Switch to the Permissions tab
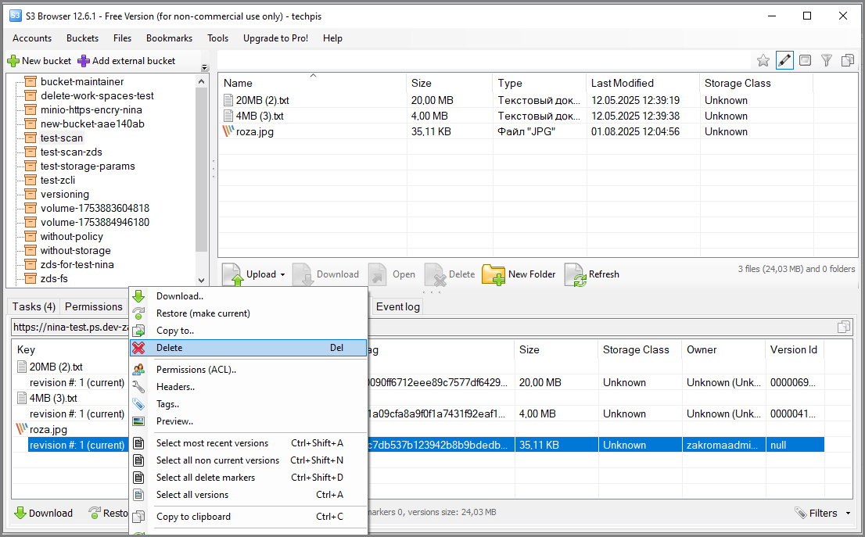 94,307
